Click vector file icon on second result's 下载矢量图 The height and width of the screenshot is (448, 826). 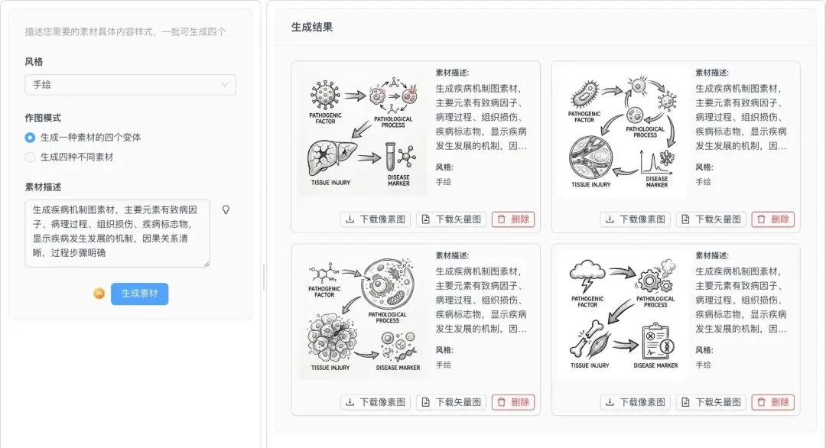click(685, 219)
